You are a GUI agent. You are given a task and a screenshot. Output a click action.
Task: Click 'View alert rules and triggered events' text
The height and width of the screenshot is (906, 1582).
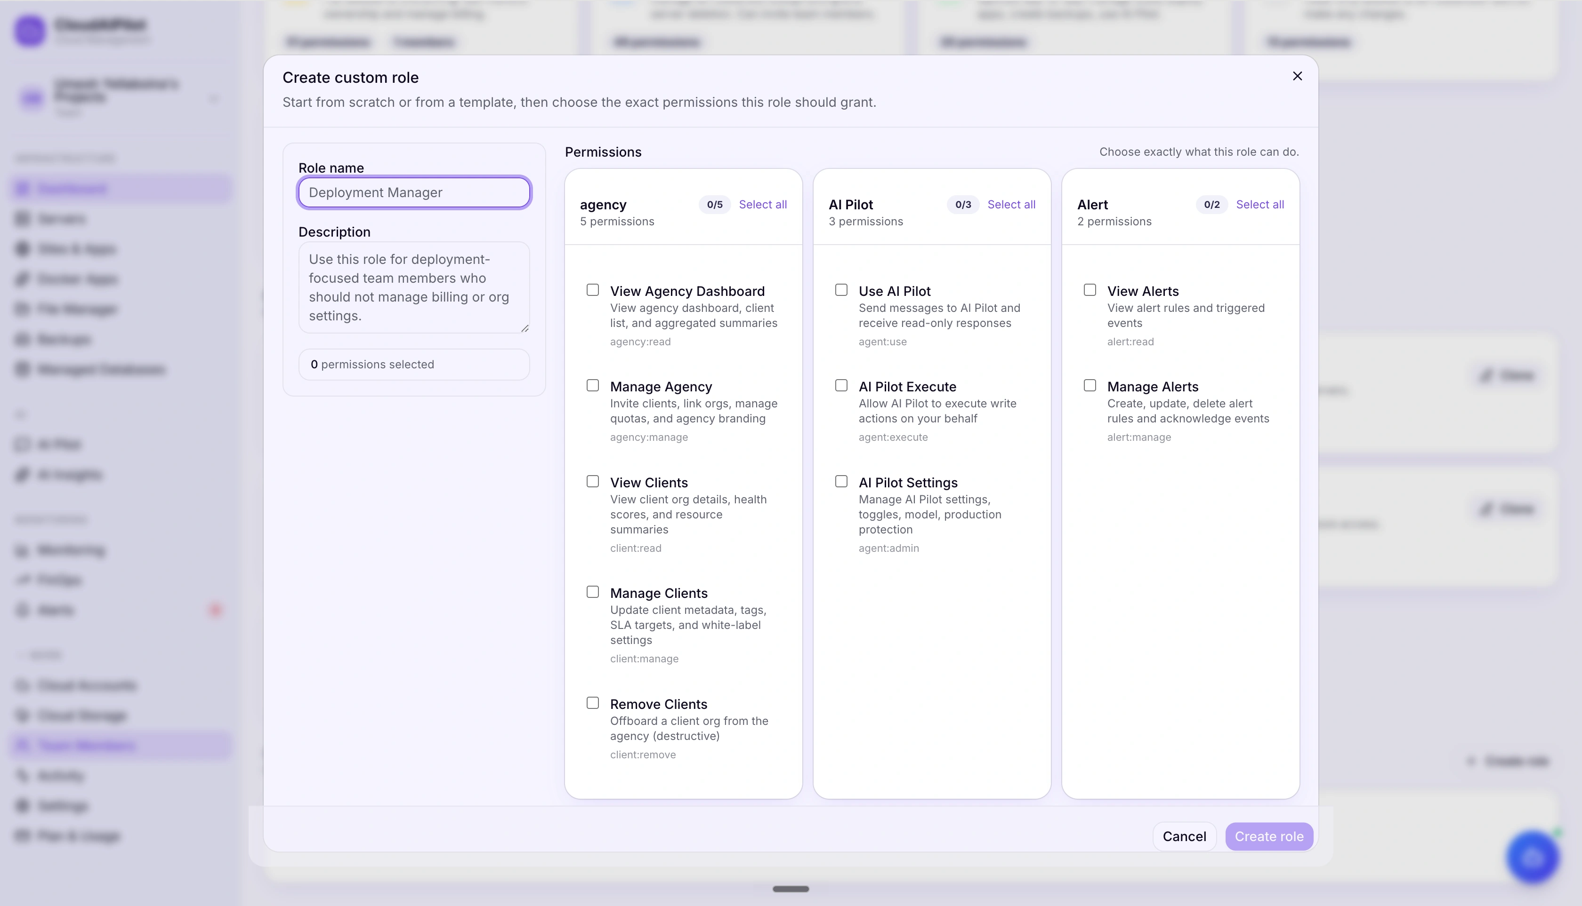pyautogui.click(x=1186, y=316)
